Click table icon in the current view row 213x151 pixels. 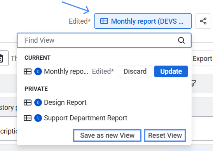(28, 71)
